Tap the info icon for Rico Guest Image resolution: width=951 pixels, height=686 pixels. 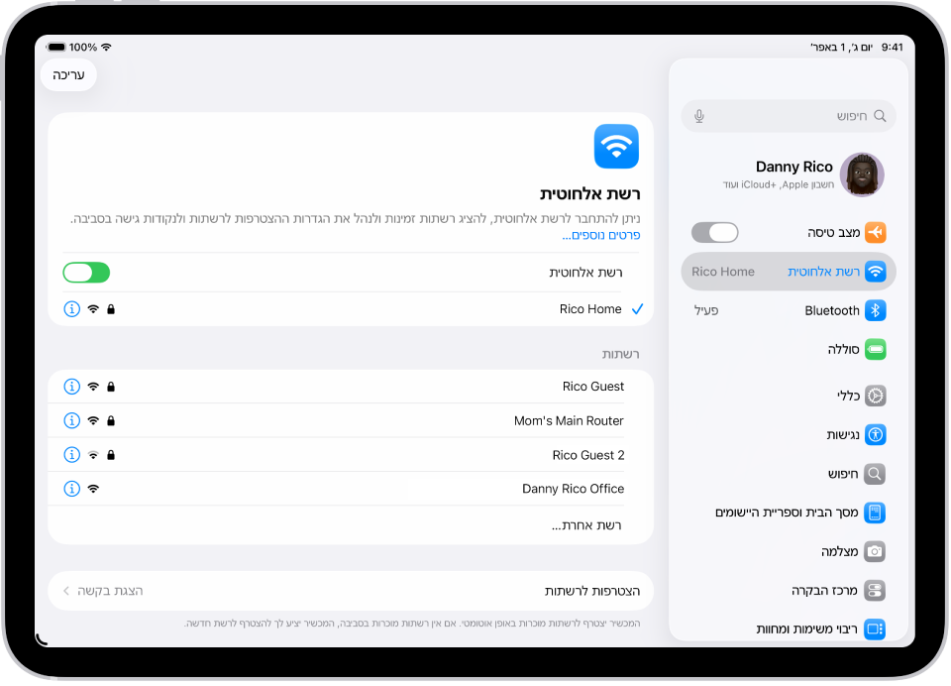(71, 387)
